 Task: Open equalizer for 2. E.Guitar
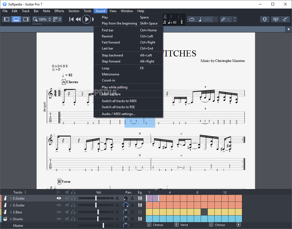[140, 205]
